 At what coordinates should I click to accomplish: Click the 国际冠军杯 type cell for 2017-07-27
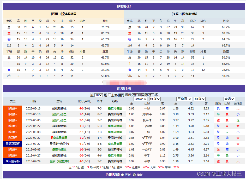pyautogui.click(x=13, y=144)
